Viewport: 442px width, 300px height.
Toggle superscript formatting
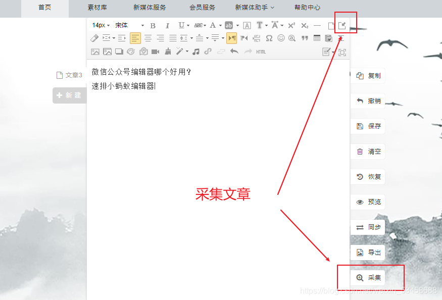point(291,25)
